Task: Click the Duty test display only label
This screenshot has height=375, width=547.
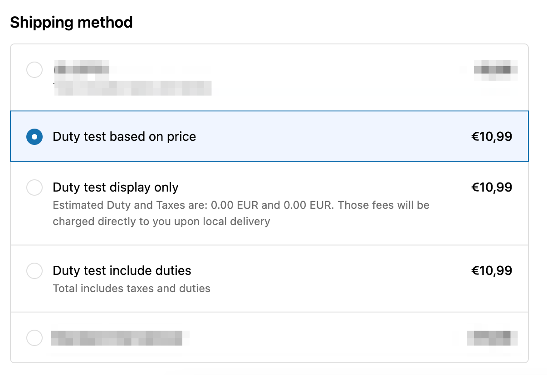Action: point(116,187)
